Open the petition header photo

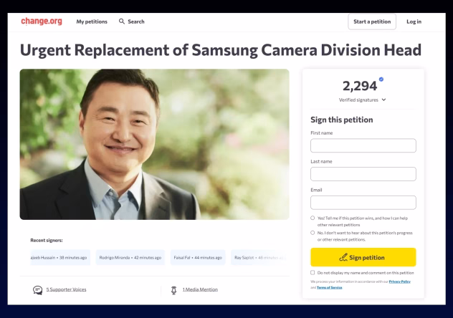[x=154, y=144]
